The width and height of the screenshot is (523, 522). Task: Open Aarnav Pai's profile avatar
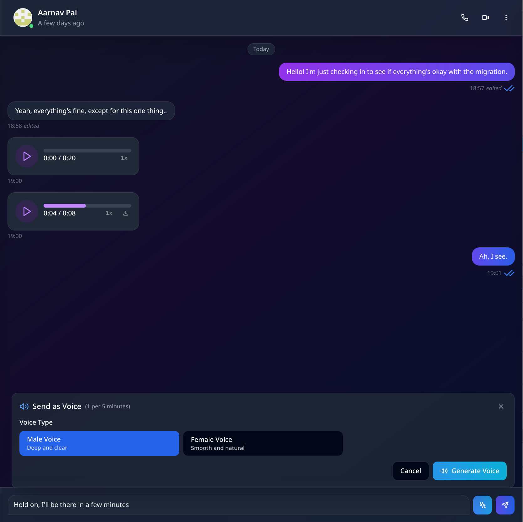[23, 18]
